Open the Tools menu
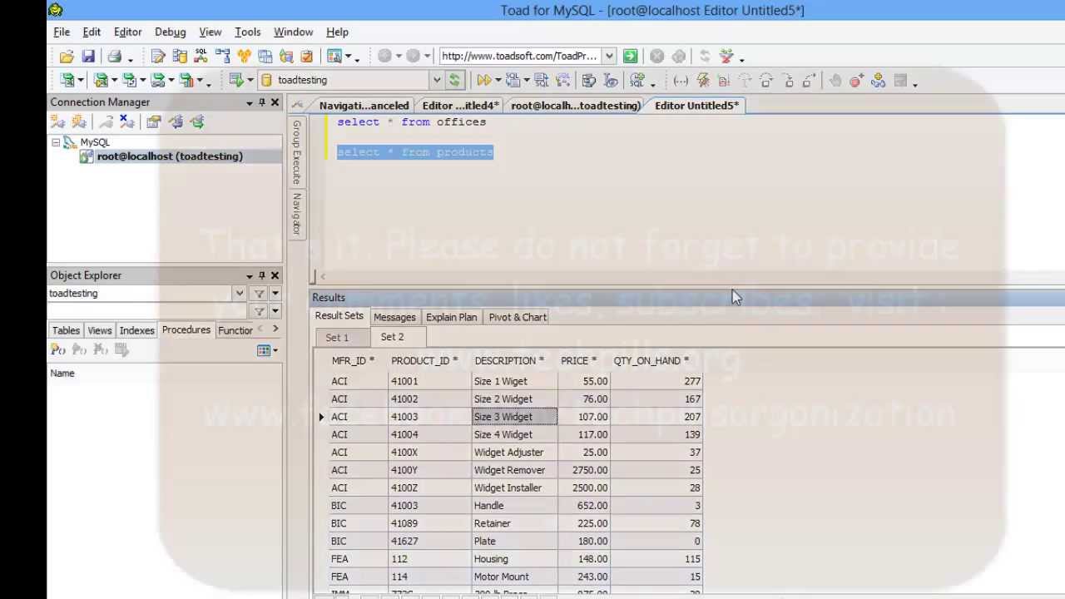 (x=247, y=32)
